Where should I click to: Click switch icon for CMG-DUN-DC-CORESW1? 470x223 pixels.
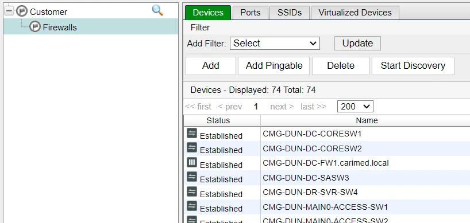click(x=192, y=133)
